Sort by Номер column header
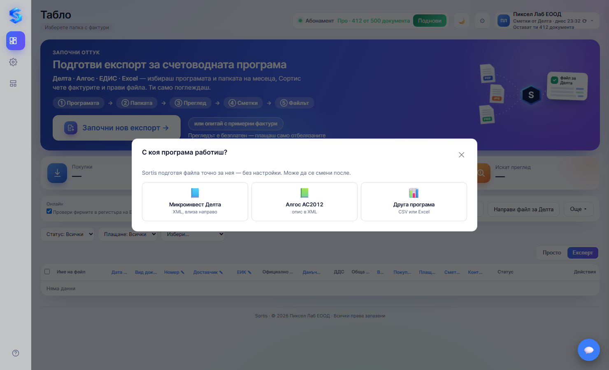The image size is (609, 370). click(174, 272)
